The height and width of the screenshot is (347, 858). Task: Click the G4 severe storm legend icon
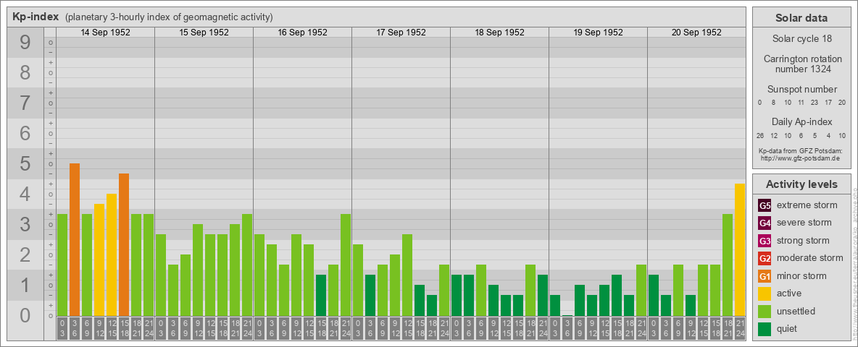coord(765,223)
